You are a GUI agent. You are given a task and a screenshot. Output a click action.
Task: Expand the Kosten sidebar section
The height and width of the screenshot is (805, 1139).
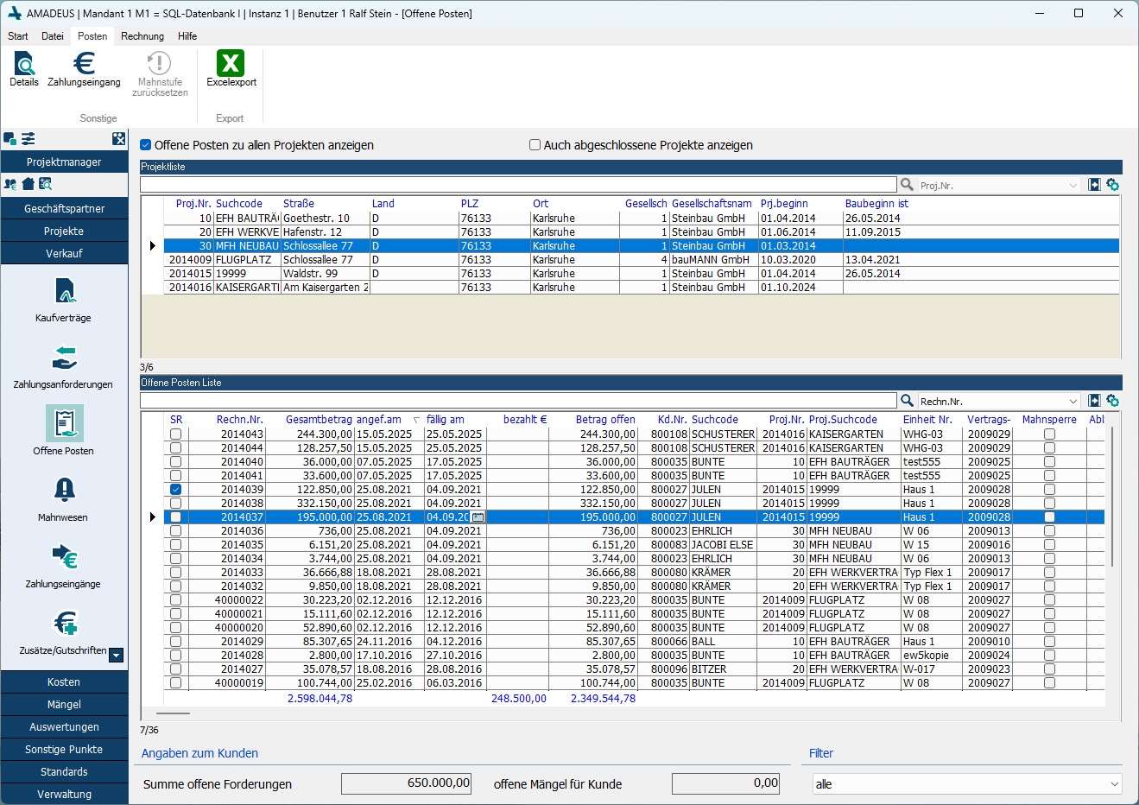64,682
